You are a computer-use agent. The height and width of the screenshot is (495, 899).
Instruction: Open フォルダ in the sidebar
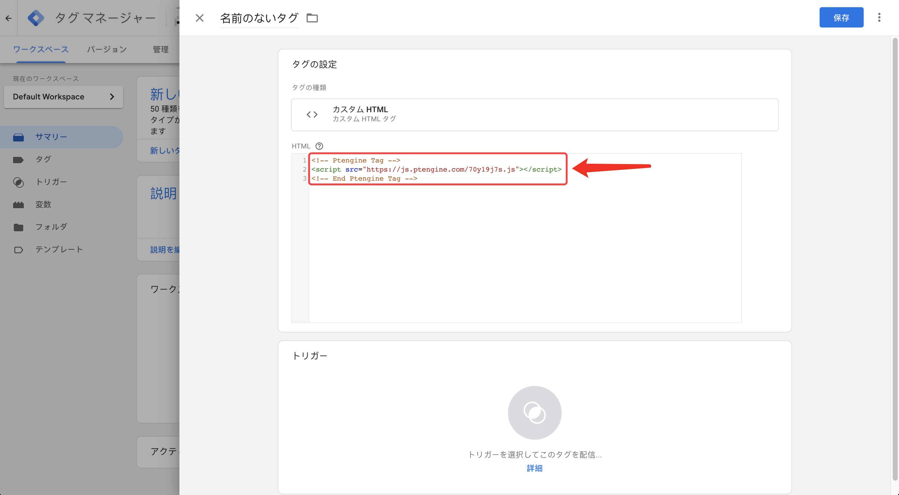tap(61, 227)
